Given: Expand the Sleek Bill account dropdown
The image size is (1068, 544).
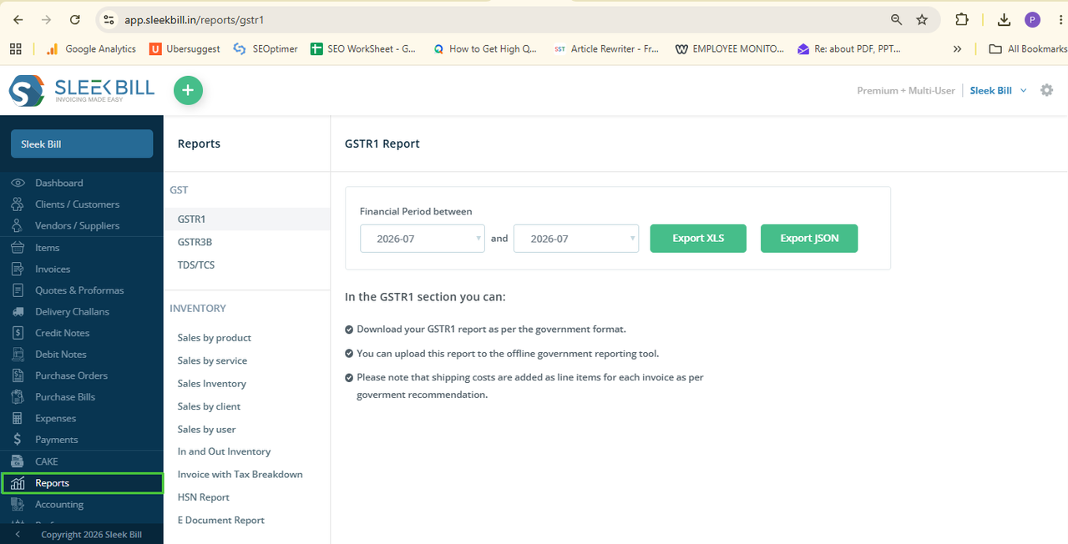Looking at the screenshot, I should 998,90.
